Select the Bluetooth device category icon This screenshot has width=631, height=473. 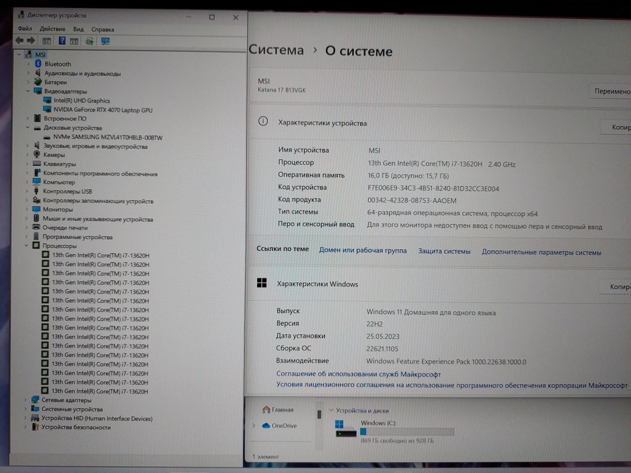(38, 64)
